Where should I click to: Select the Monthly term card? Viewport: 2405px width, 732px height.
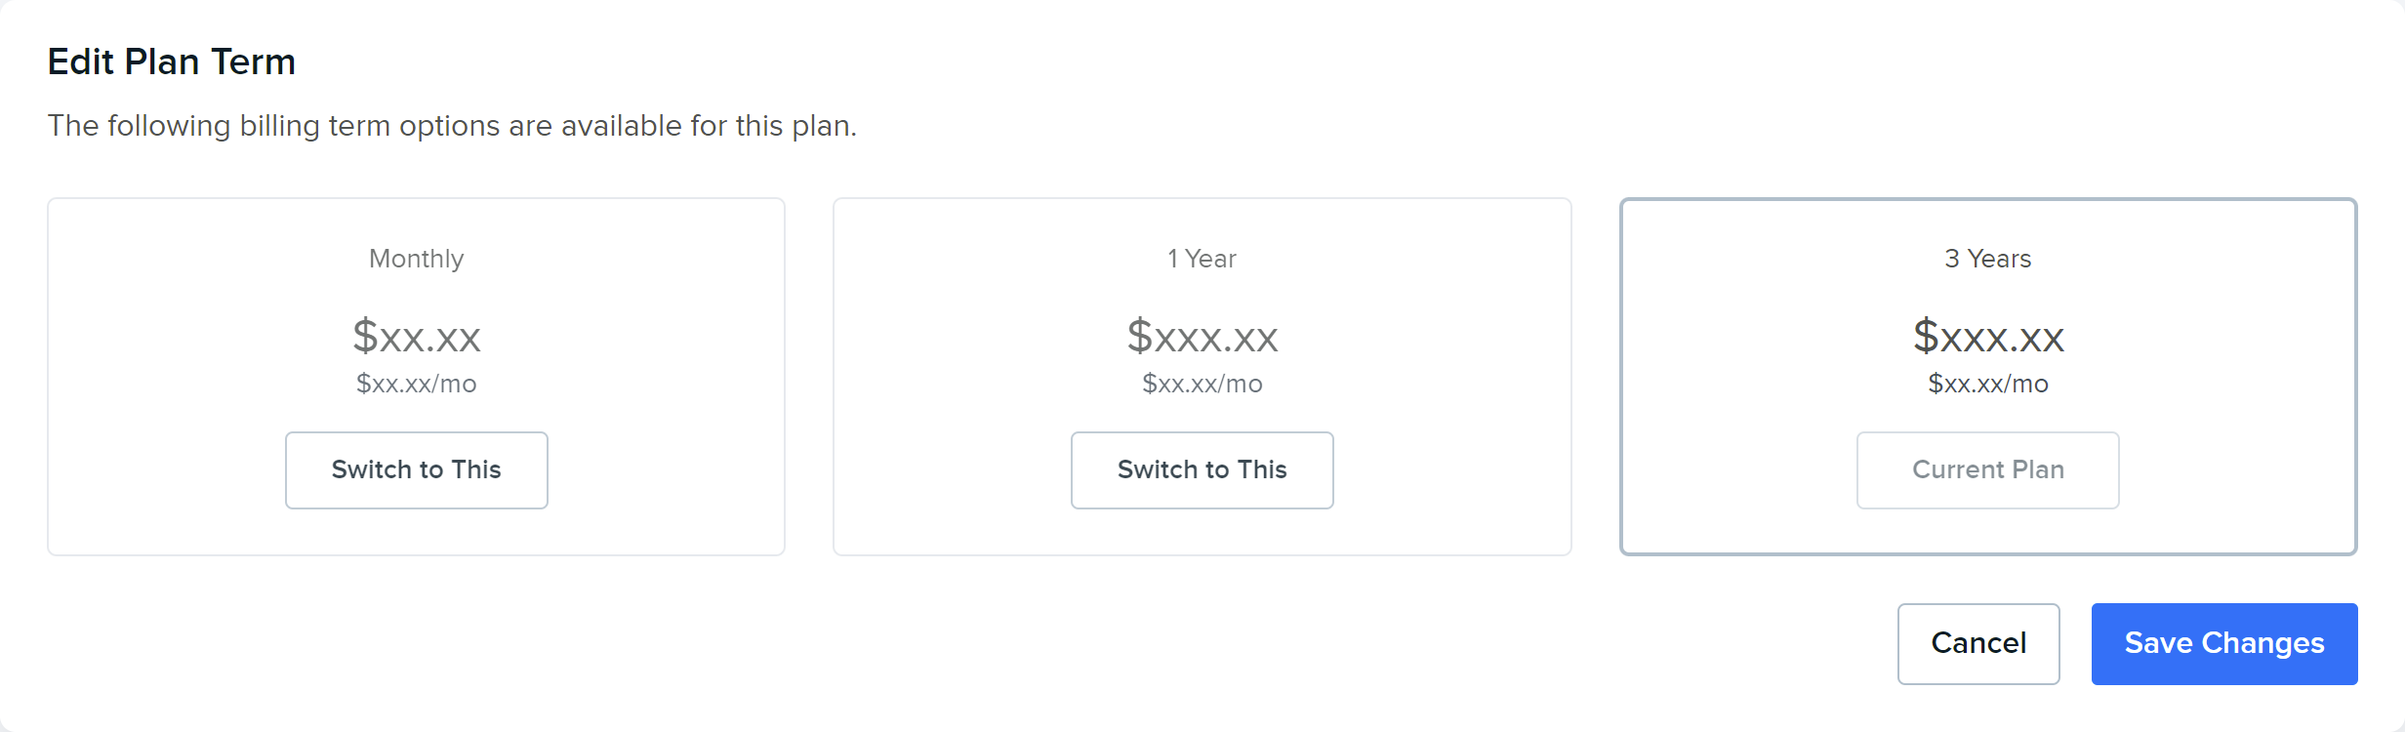[417, 377]
